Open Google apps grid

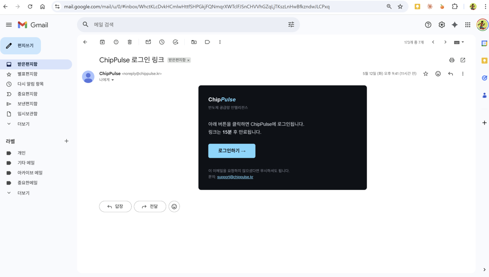[468, 25]
